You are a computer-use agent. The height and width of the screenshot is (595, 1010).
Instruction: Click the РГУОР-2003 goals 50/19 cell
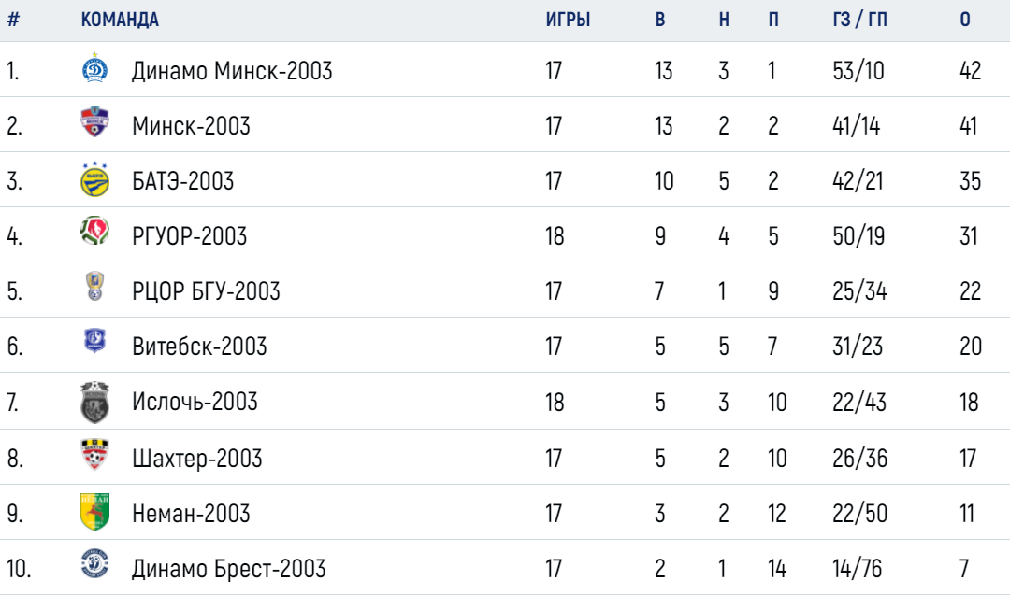pyautogui.click(x=858, y=236)
